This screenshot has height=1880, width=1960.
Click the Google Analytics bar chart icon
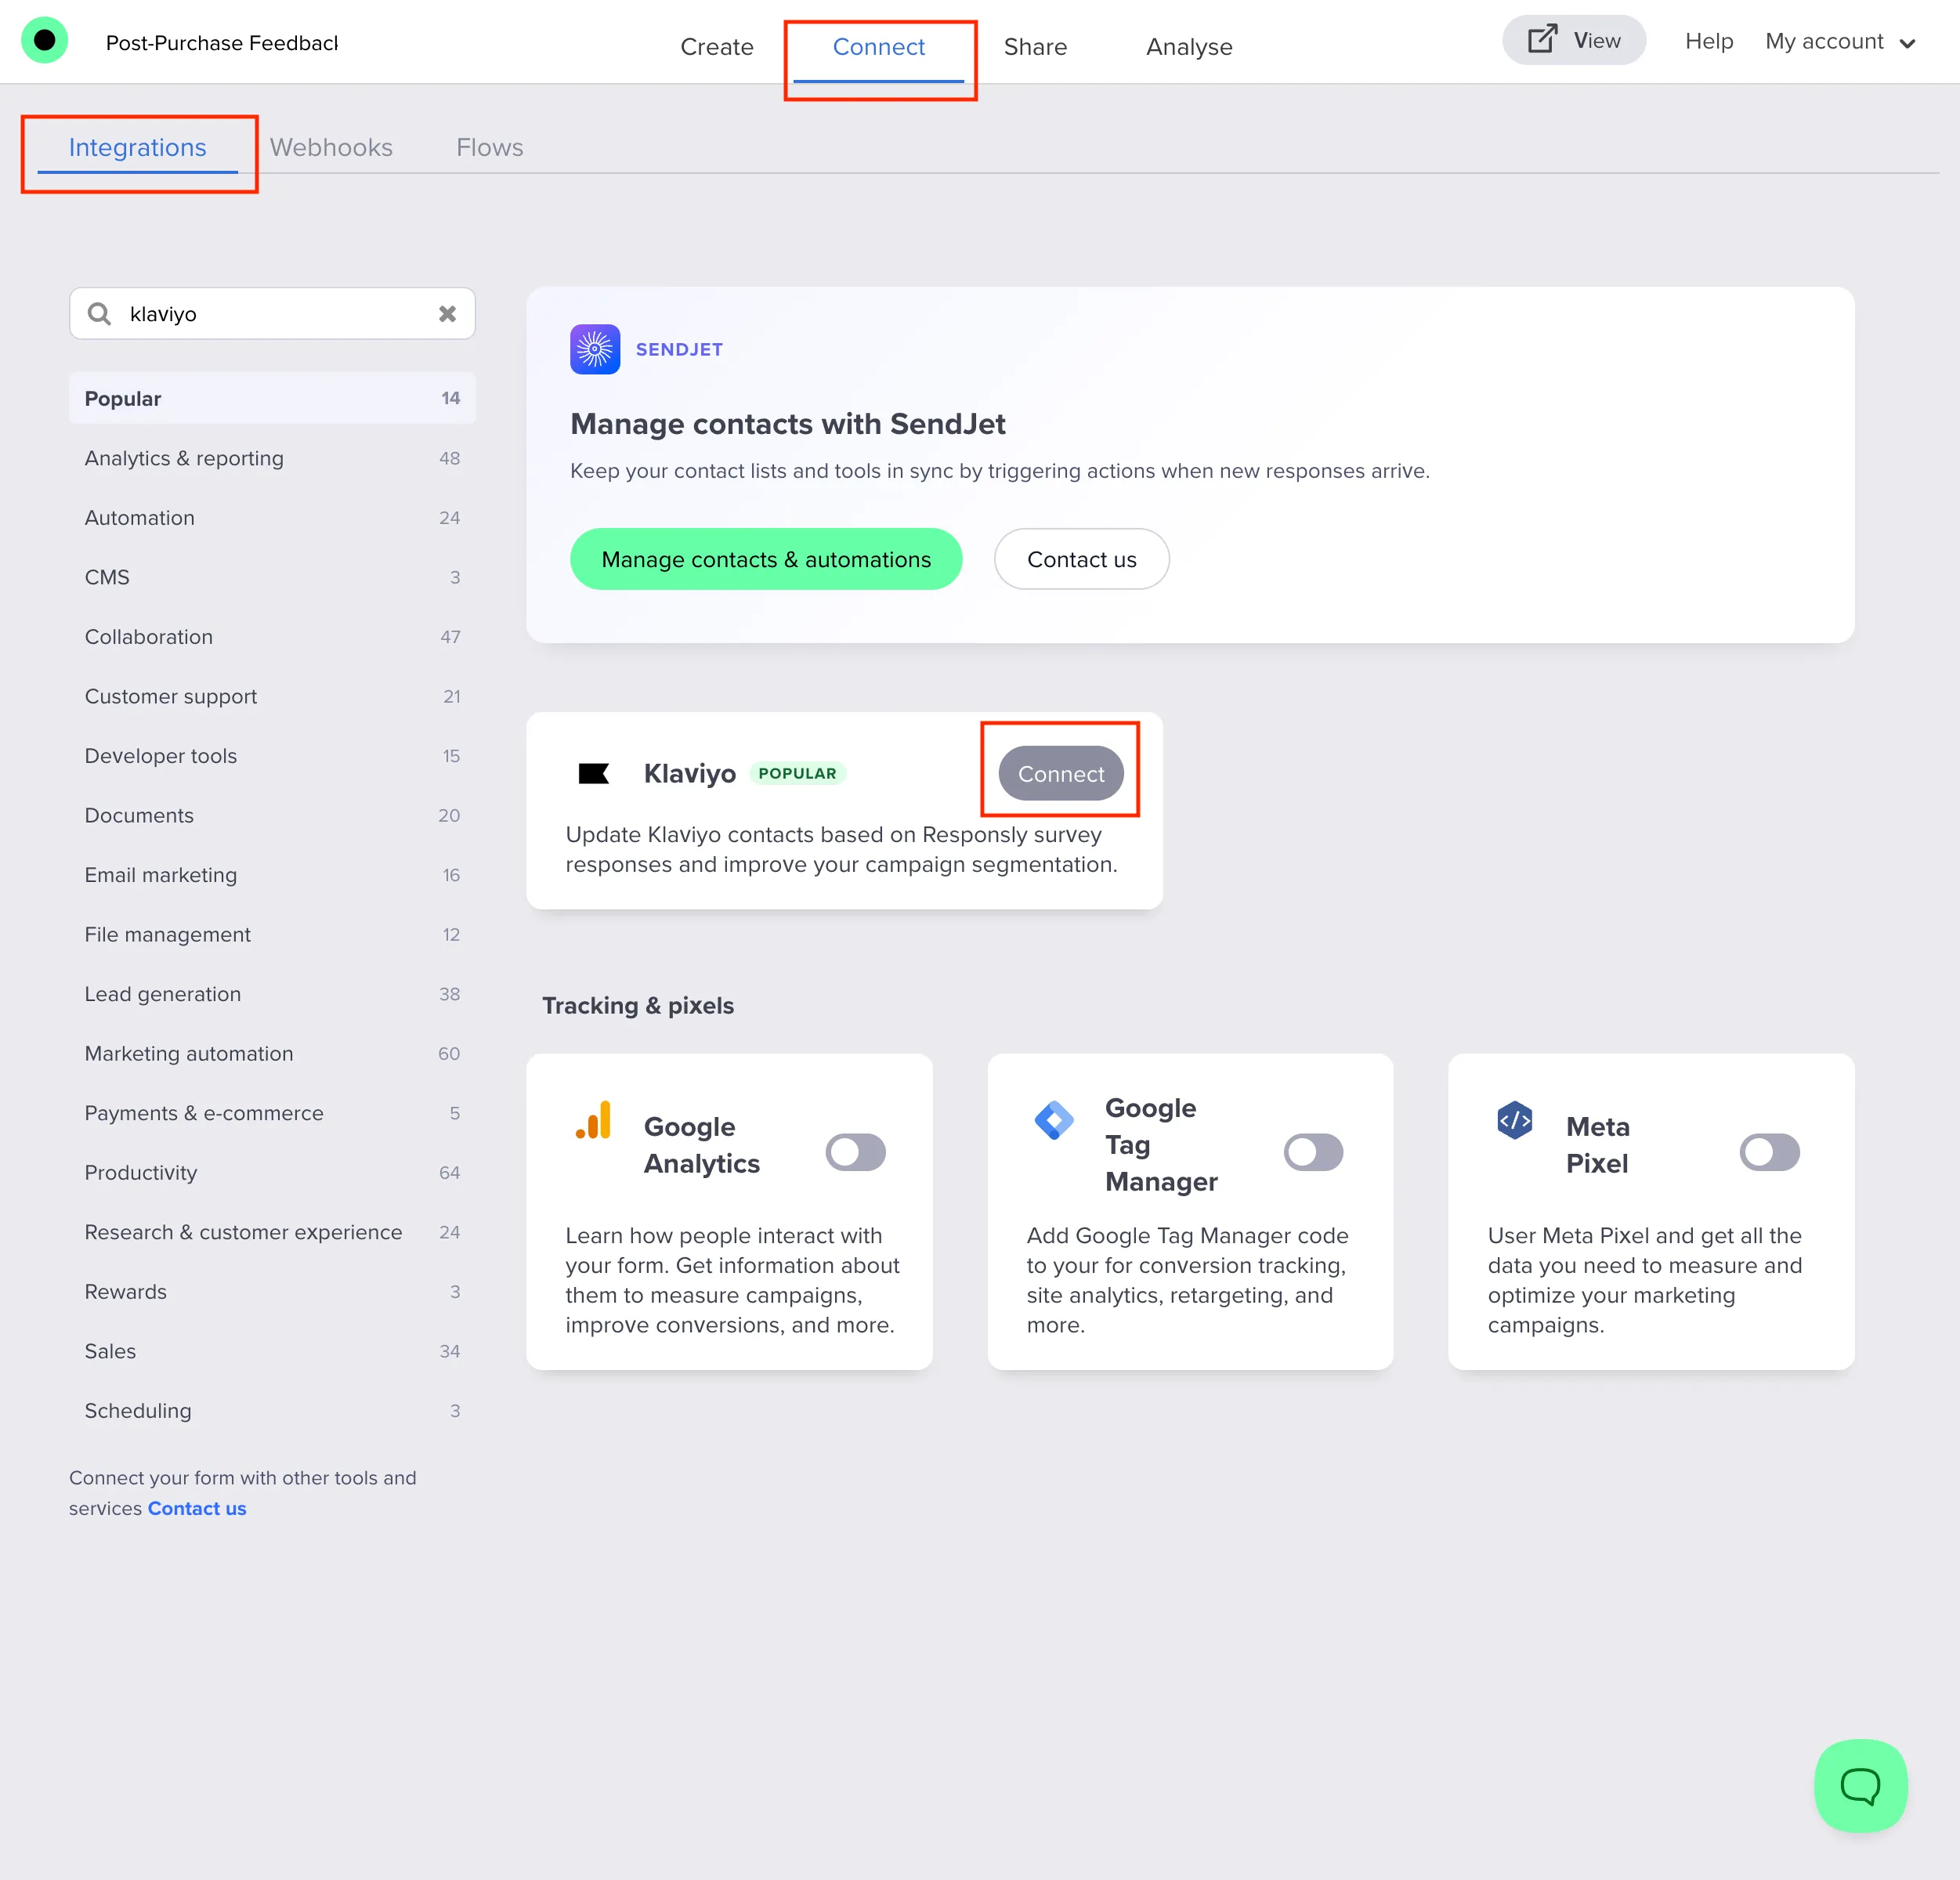point(594,1120)
